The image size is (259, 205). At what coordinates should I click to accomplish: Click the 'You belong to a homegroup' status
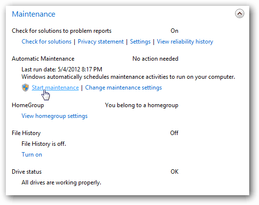[x=142, y=105]
